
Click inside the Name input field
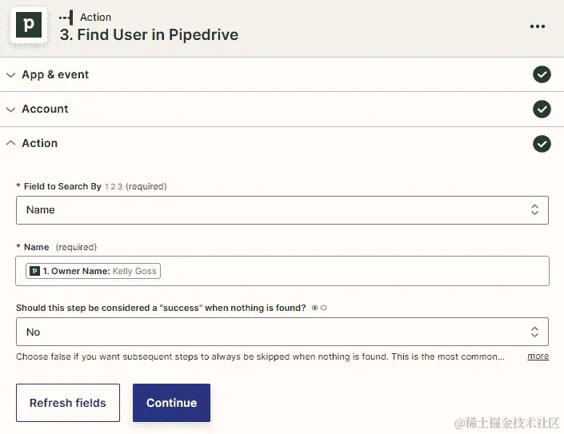click(282, 271)
